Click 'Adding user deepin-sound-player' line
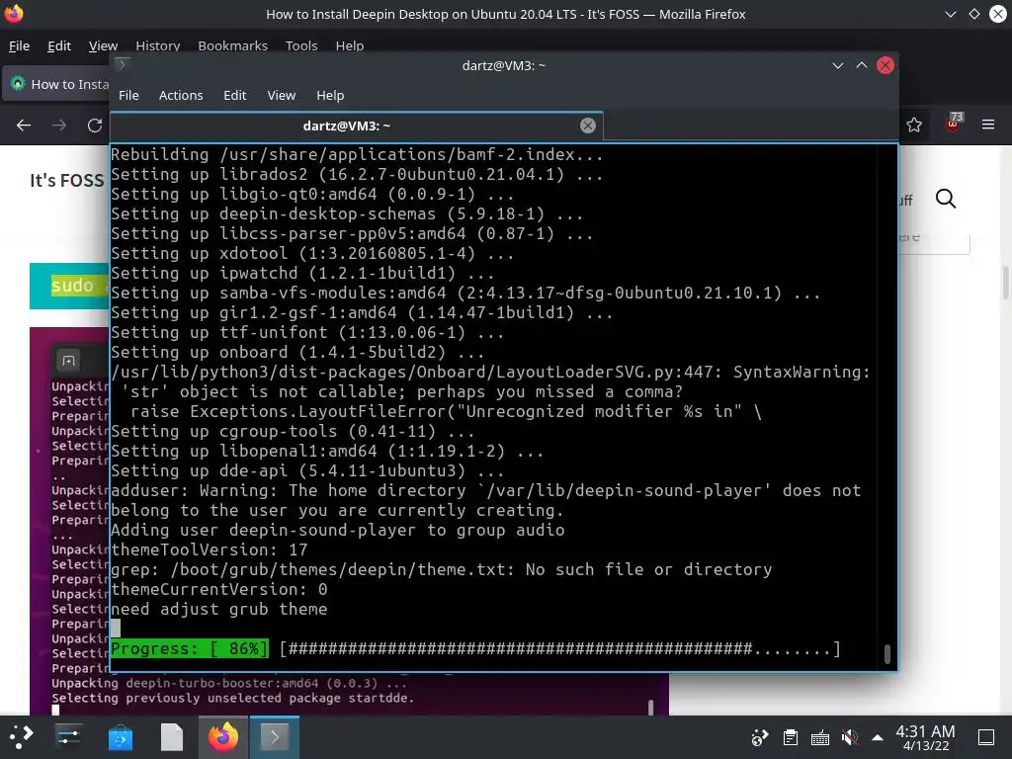The image size is (1012, 759). 338,531
